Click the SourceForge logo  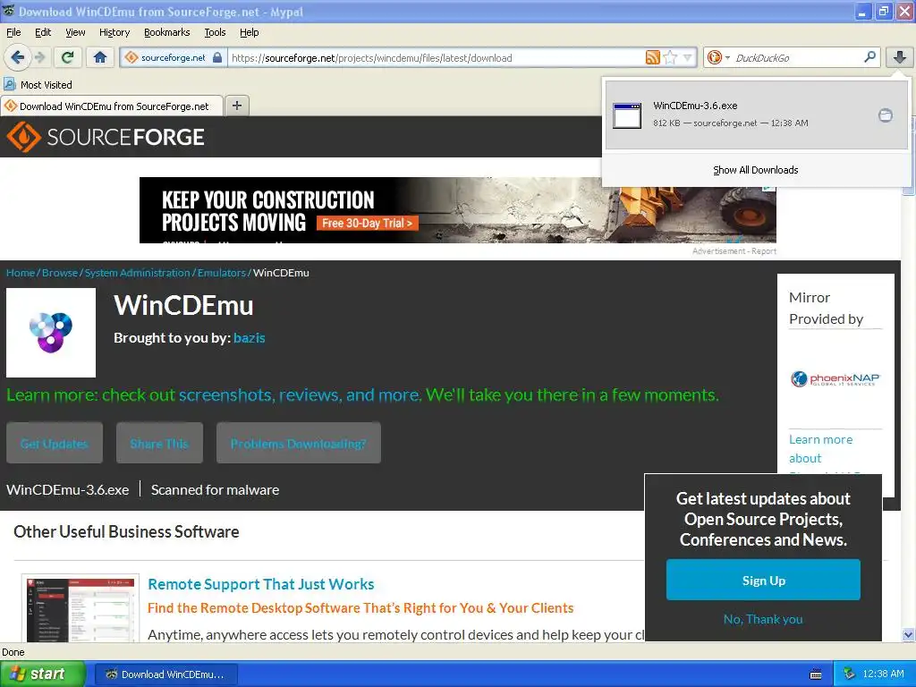click(106, 137)
